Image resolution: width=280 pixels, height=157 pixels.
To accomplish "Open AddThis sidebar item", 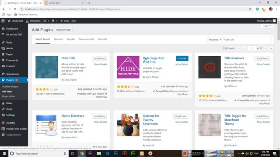I will point(10,123).
